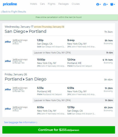
Task: Go back to Flight Results
Action: pos(13,12)
